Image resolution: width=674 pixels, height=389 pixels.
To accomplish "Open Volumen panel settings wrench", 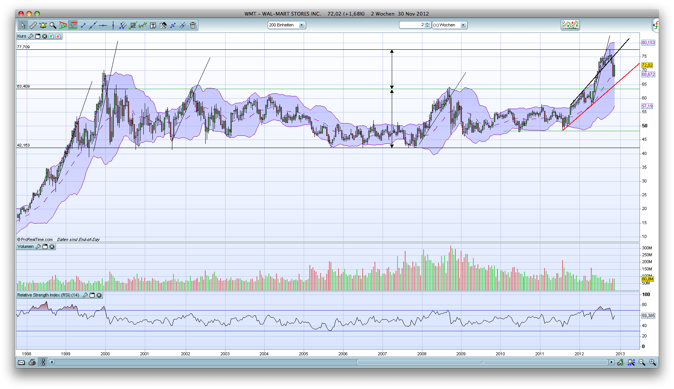I will pos(38,246).
